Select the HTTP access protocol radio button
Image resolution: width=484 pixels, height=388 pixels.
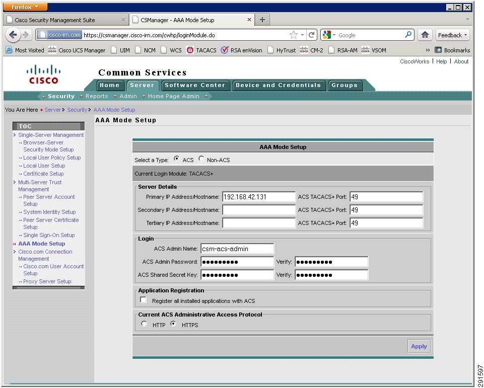coord(144,324)
